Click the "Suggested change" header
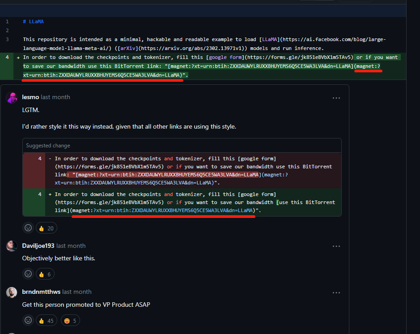The image size is (420, 334). [48, 146]
